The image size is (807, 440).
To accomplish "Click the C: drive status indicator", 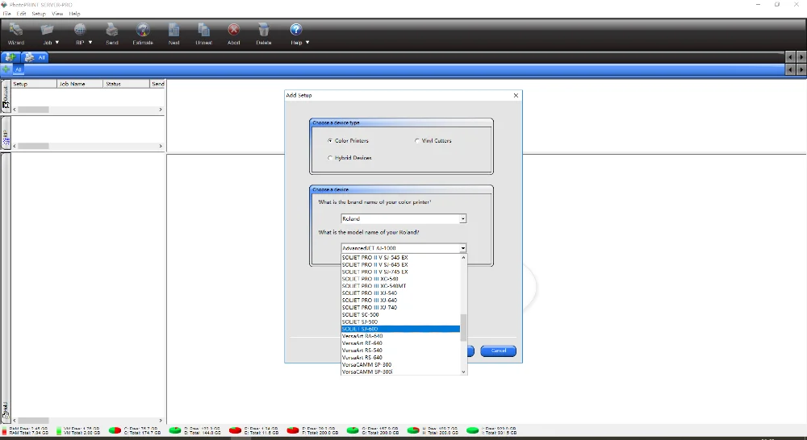I will (129, 430).
